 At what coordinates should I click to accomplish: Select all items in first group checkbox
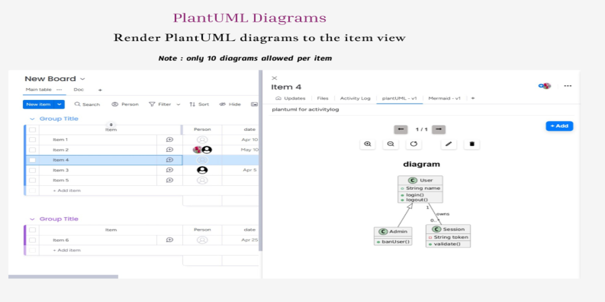tap(32, 130)
